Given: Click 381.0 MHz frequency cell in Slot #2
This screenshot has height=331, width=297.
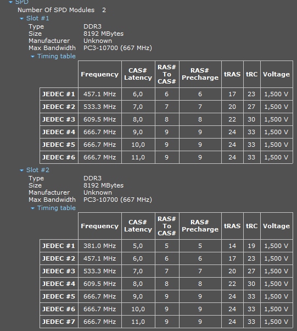Looking at the screenshot, I should pos(100,246).
